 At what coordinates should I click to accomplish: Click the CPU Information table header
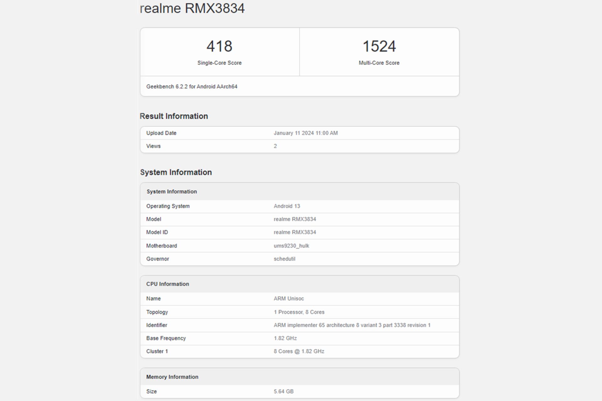pyautogui.click(x=167, y=284)
